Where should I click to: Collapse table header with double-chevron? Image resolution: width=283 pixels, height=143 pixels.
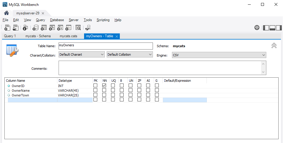[274, 45]
